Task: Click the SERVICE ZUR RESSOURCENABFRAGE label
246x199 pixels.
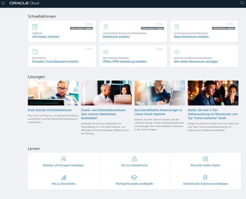Action: [x=193, y=58]
